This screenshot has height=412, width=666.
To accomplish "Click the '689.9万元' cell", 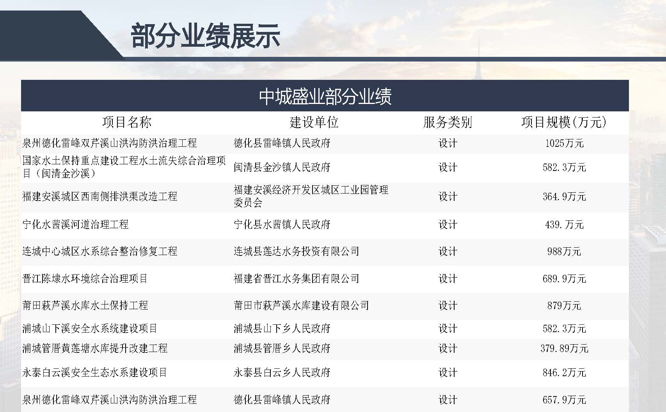I will tap(564, 279).
